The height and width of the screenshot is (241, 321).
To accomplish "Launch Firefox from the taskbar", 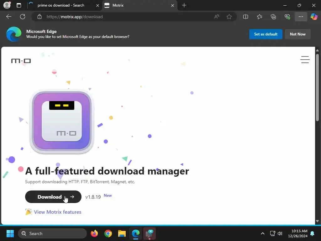I will click(x=94, y=233).
